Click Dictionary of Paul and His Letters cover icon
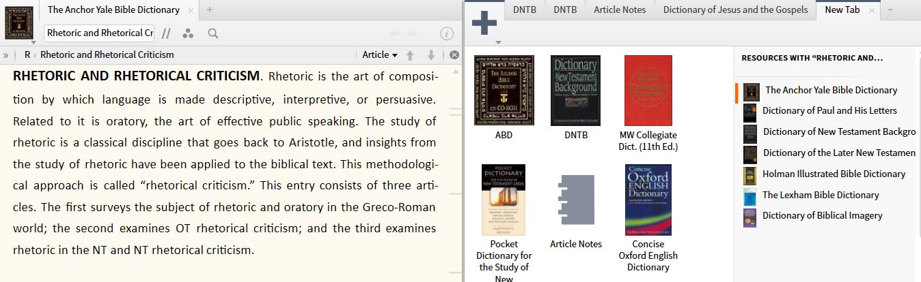Image resolution: width=921 pixels, height=282 pixels. coord(750,113)
